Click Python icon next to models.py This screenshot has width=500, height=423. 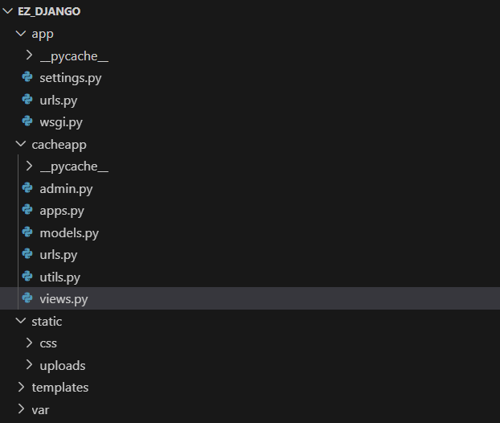pyautogui.click(x=28, y=233)
